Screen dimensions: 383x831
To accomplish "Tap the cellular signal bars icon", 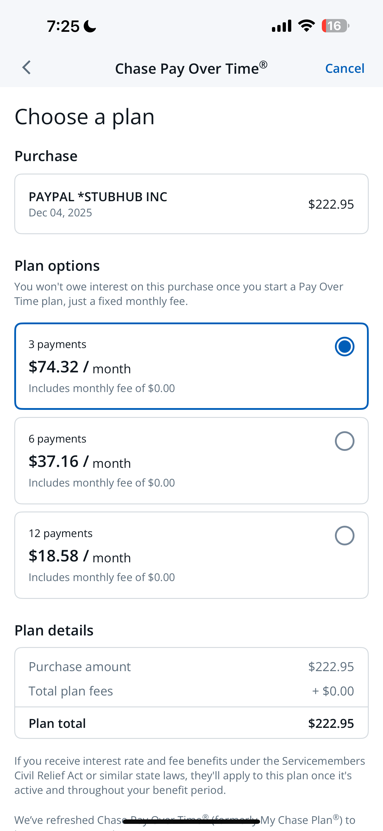I will coord(281,26).
